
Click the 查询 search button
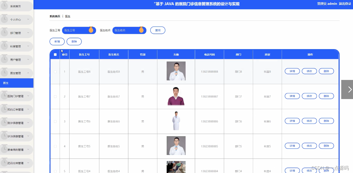point(158,30)
